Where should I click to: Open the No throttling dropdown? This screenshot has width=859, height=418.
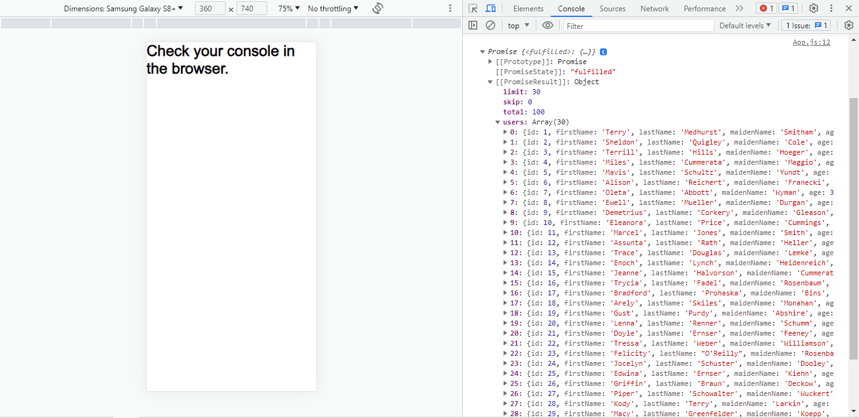click(x=333, y=9)
